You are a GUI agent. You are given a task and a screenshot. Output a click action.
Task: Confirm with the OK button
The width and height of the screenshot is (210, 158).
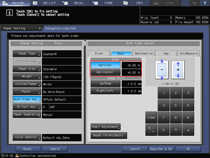pos(188,149)
